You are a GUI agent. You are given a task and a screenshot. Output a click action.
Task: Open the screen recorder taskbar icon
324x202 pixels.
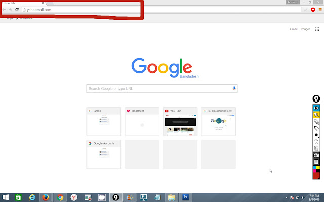pos(88,197)
